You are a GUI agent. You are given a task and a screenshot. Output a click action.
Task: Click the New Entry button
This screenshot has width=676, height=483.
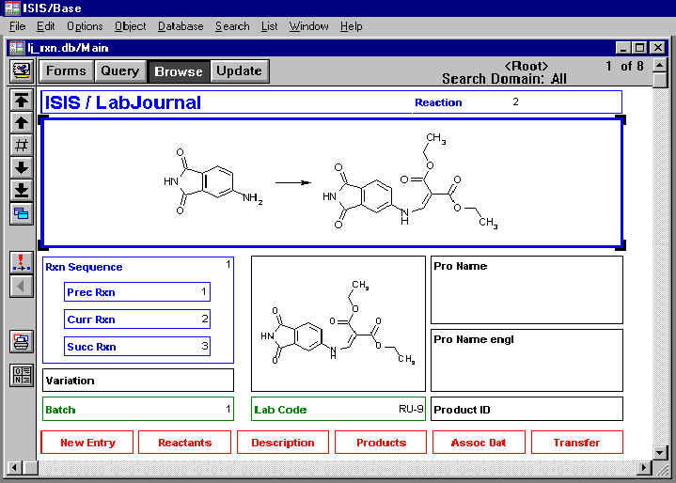pyautogui.click(x=86, y=443)
